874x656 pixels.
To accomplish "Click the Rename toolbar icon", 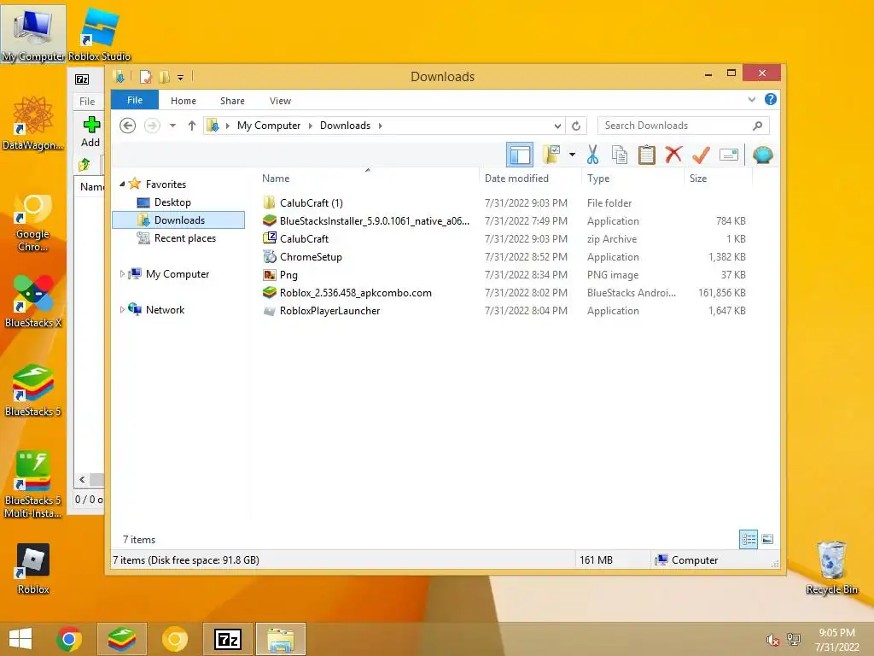I will coord(729,155).
